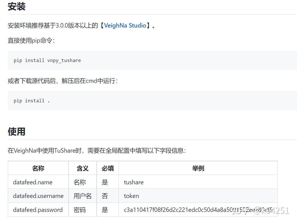Click the 用户名 meaning cell
This screenshot has width=297, height=223.
click(82, 196)
